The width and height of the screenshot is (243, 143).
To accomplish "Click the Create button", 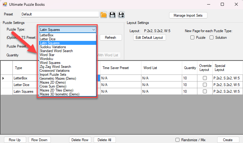I will coord(227,140).
